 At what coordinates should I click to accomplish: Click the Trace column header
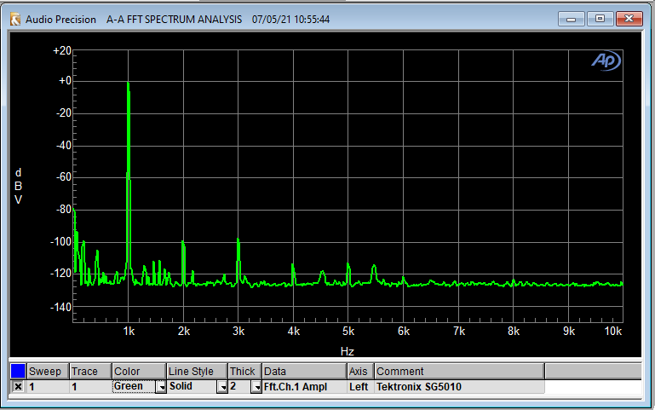tap(90, 371)
